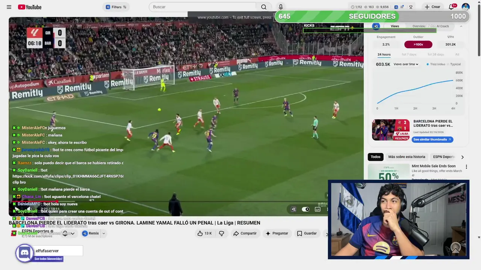Click the VPH 201.2K value

coord(451,45)
